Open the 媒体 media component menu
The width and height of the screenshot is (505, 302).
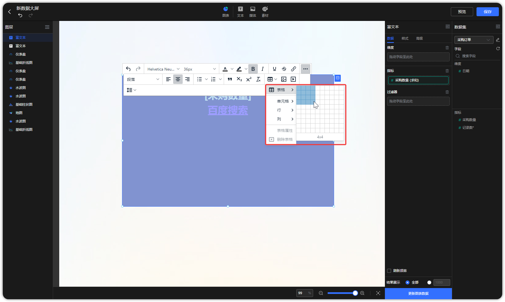252,12
